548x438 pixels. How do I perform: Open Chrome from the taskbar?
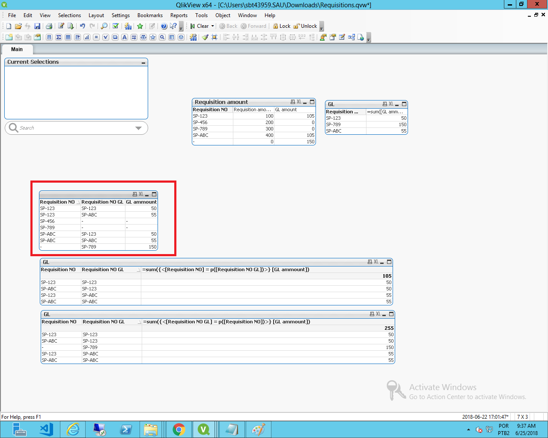[x=179, y=429]
